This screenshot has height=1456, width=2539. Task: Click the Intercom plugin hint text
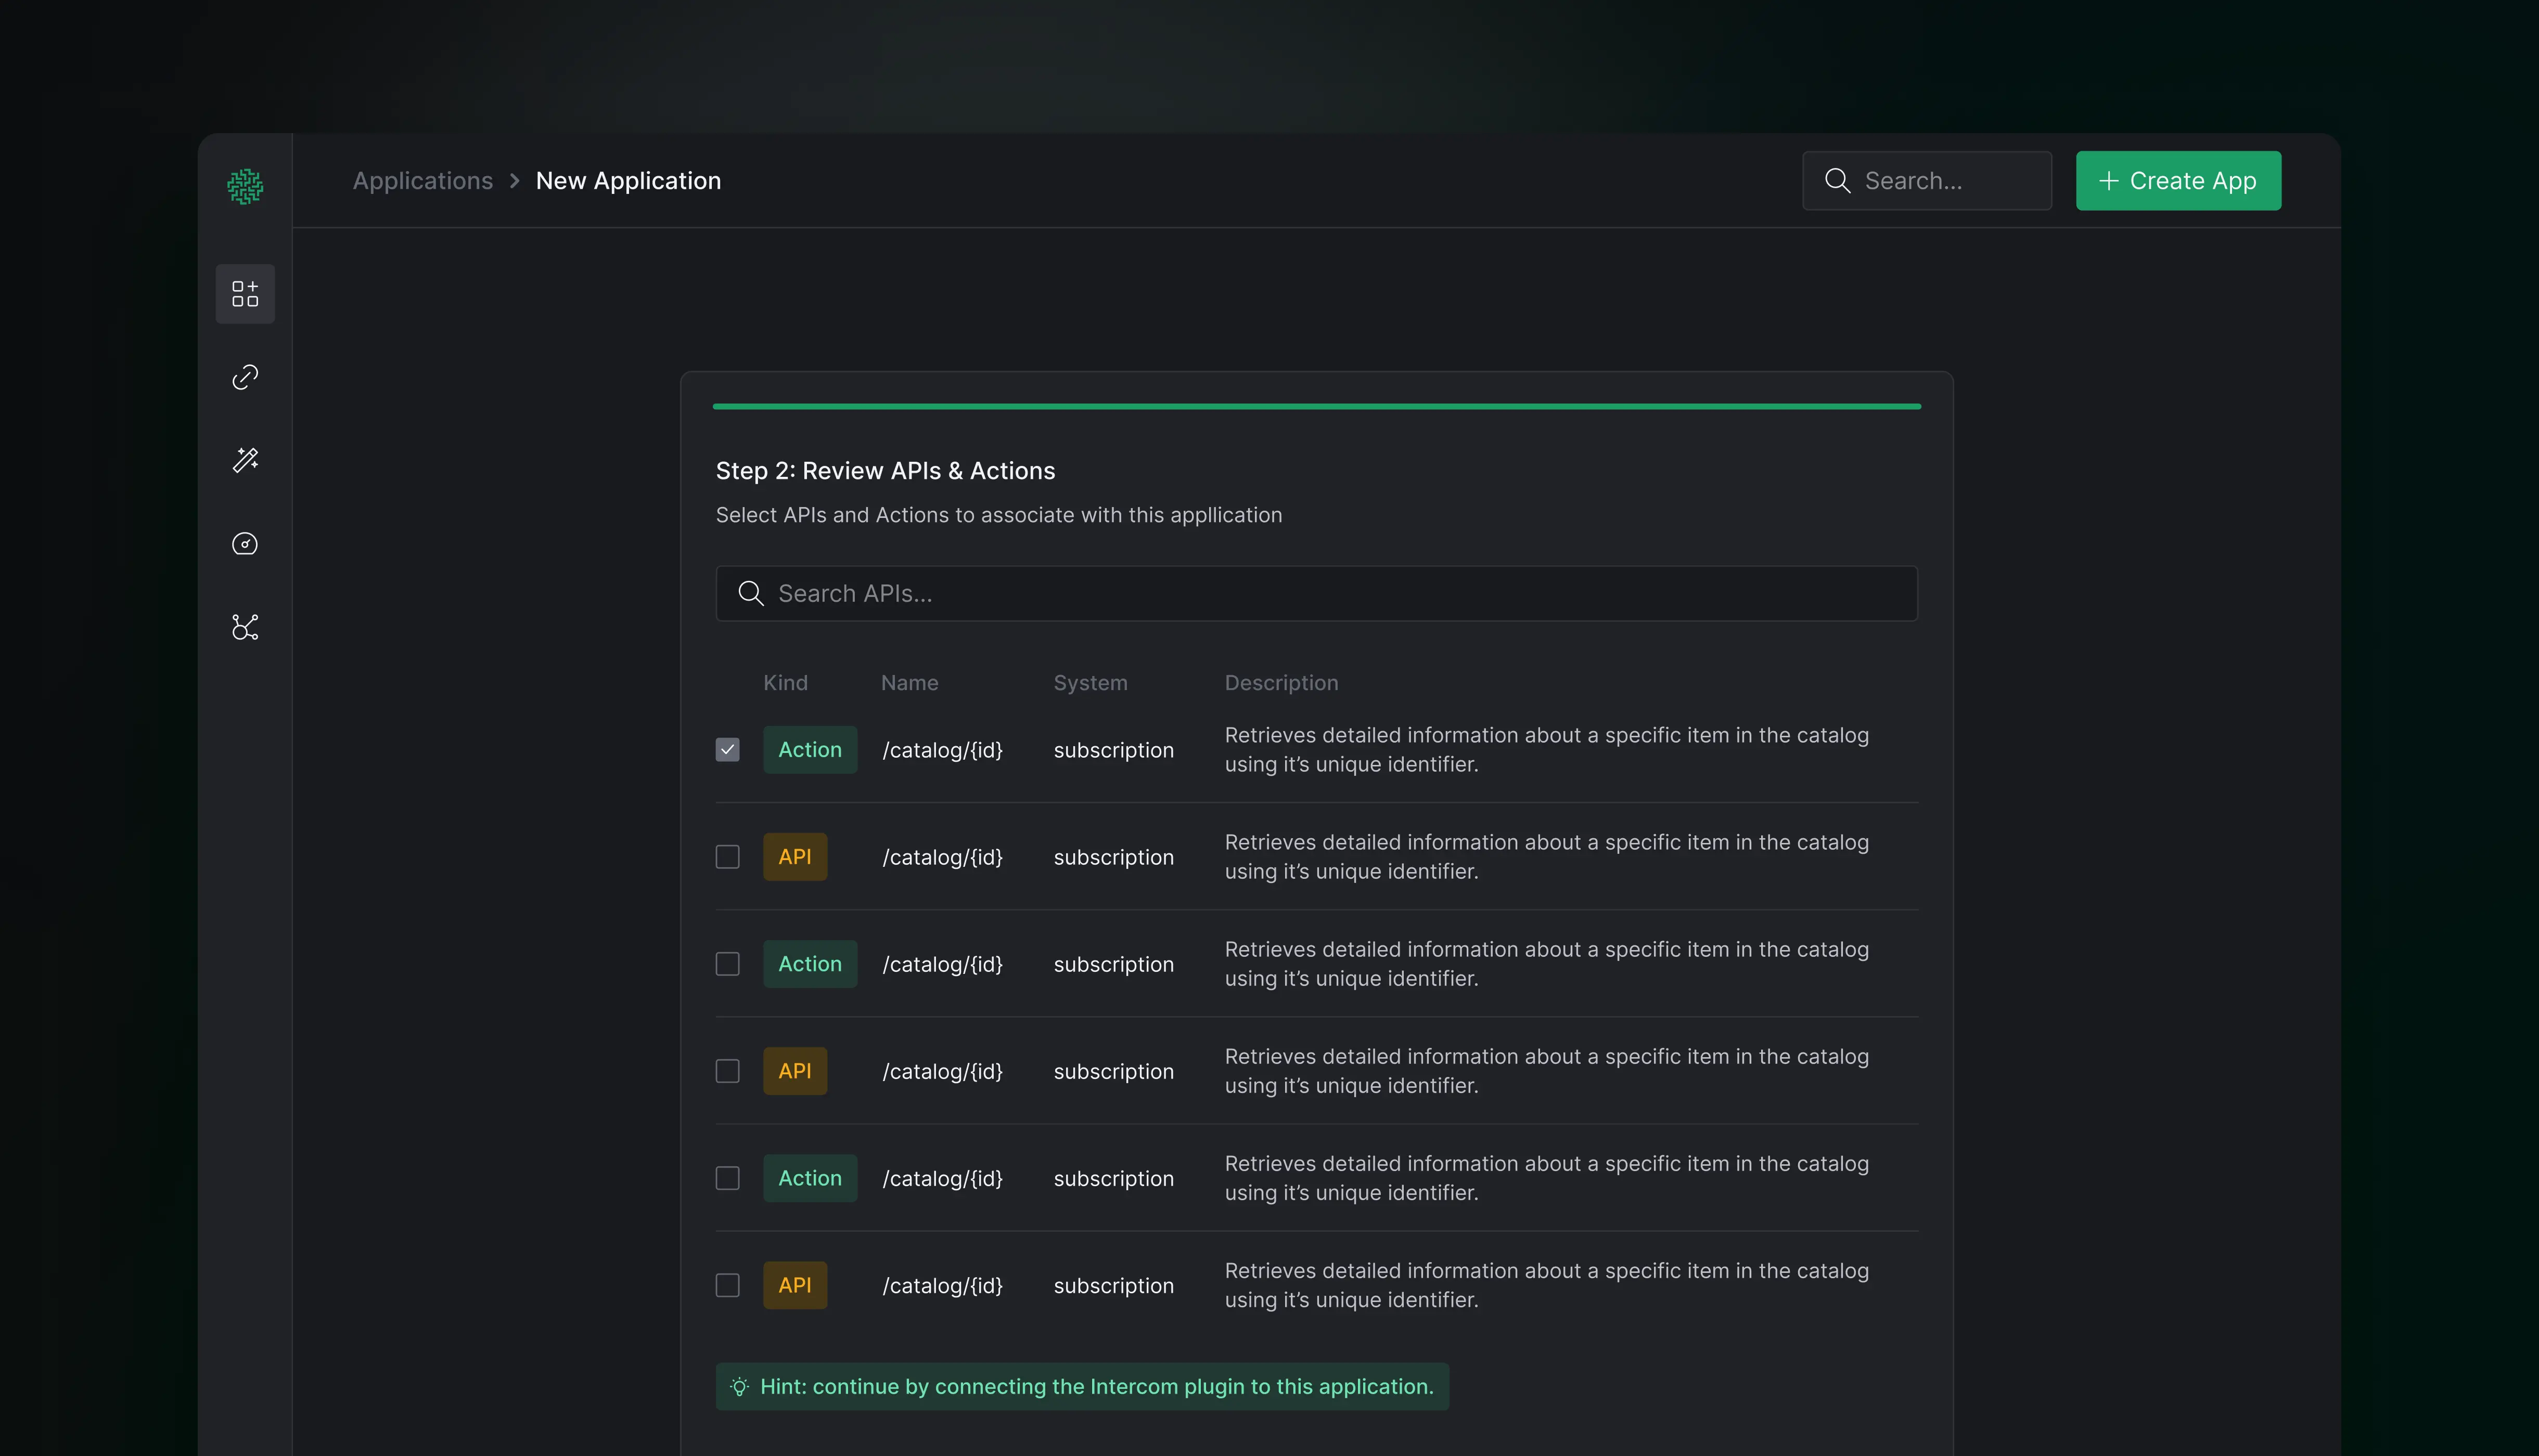click(1096, 1387)
